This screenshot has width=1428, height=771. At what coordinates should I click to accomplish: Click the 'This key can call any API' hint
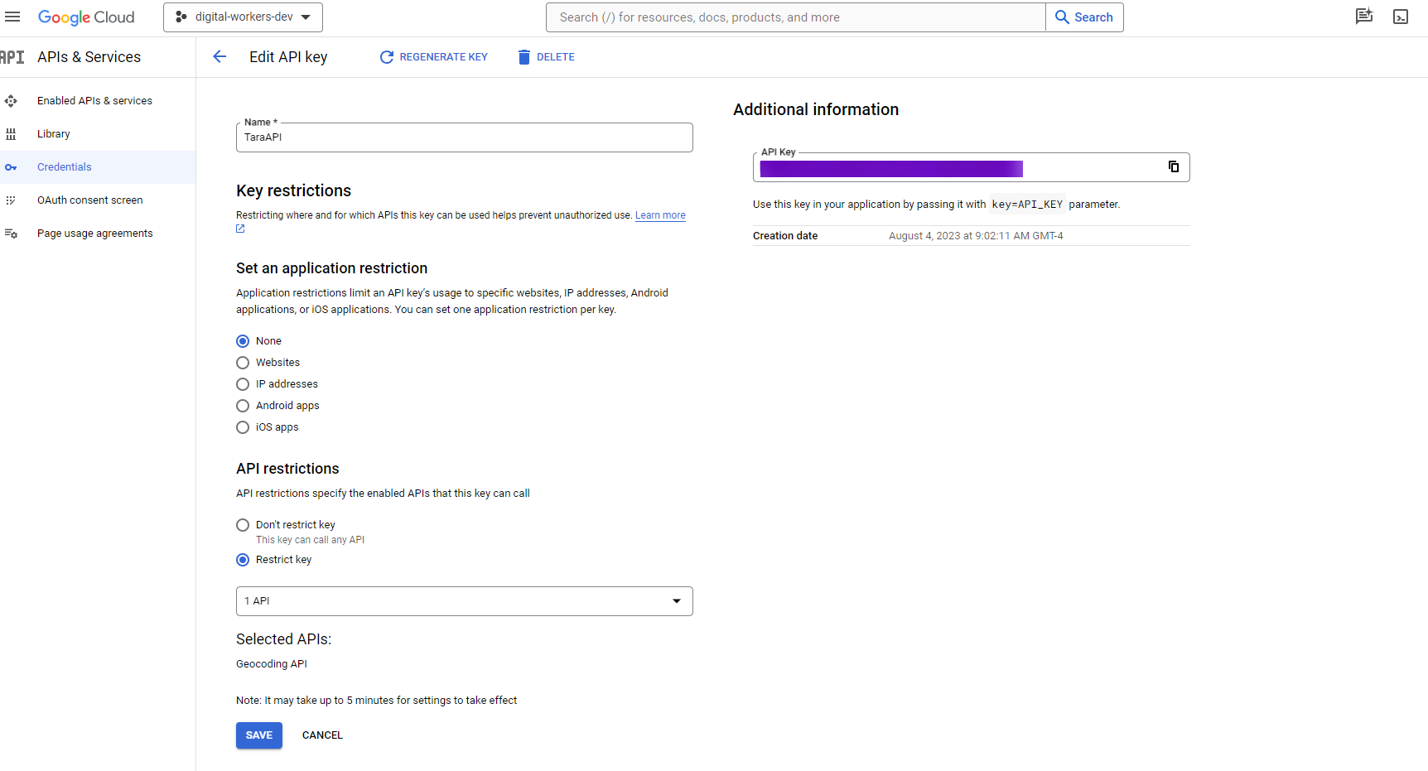pyautogui.click(x=310, y=540)
